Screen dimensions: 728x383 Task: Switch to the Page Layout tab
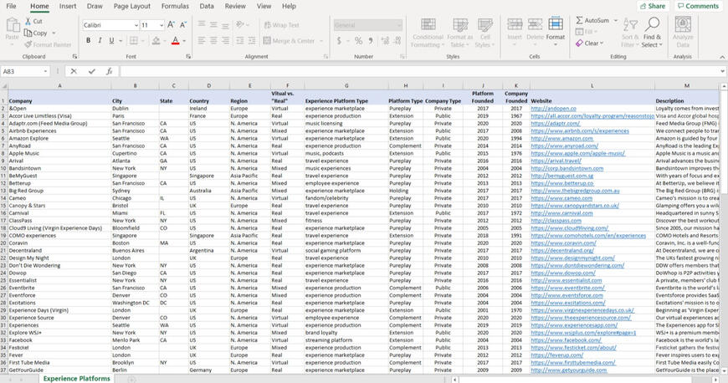[x=132, y=6]
